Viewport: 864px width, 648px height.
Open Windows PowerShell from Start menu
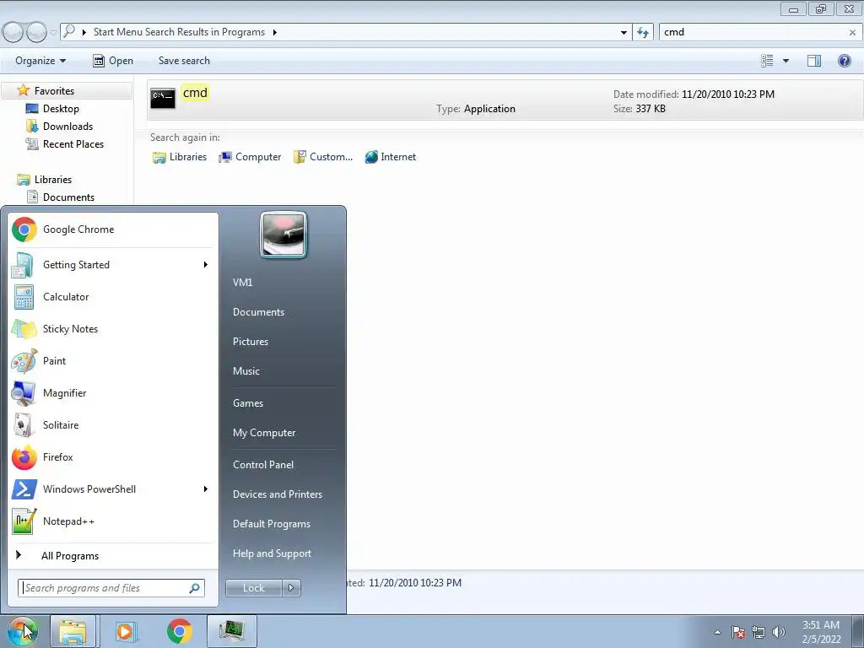105,489
